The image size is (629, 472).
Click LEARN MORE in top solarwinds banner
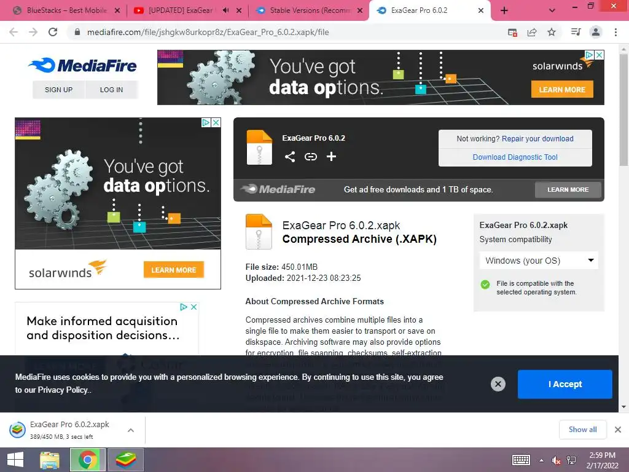click(x=562, y=90)
